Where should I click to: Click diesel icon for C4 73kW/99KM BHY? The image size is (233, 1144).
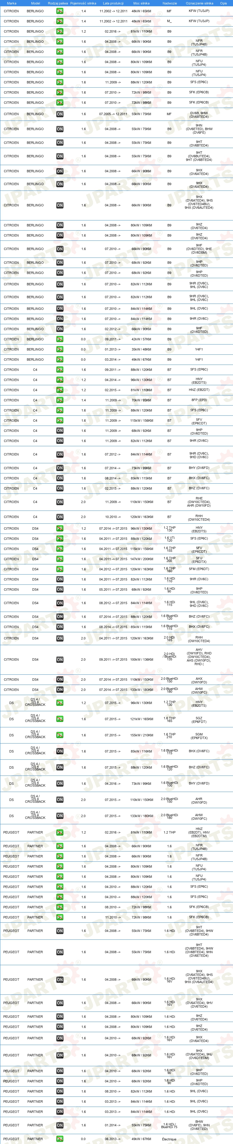coord(60,468)
